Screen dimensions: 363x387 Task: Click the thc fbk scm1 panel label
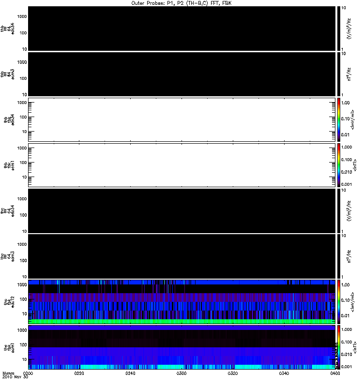pyautogui.click(x=9, y=347)
